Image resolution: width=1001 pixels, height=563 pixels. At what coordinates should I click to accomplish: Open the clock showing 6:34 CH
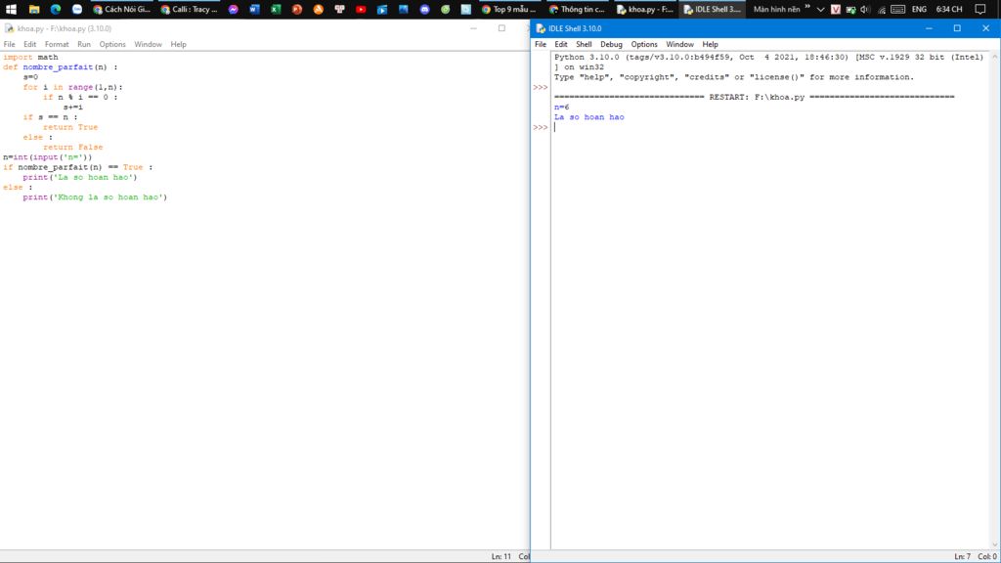pyautogui.click(x=948, y=9)
